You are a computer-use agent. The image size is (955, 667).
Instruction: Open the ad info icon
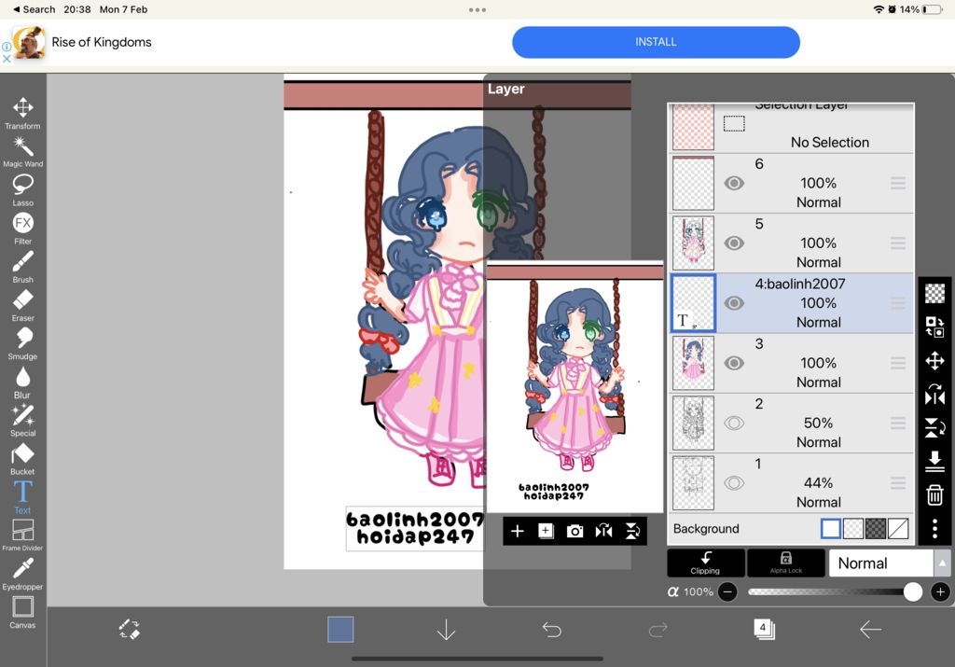(7, 47)
